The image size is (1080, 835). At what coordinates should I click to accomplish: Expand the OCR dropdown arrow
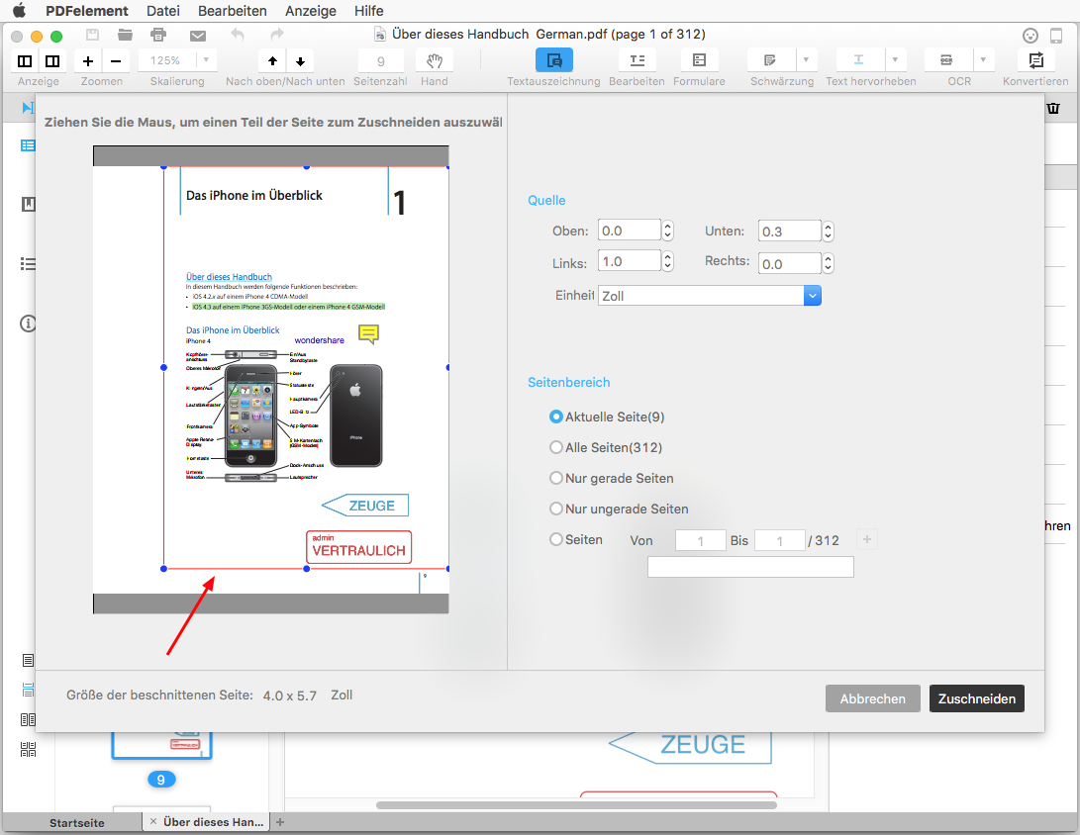(983, 60)
